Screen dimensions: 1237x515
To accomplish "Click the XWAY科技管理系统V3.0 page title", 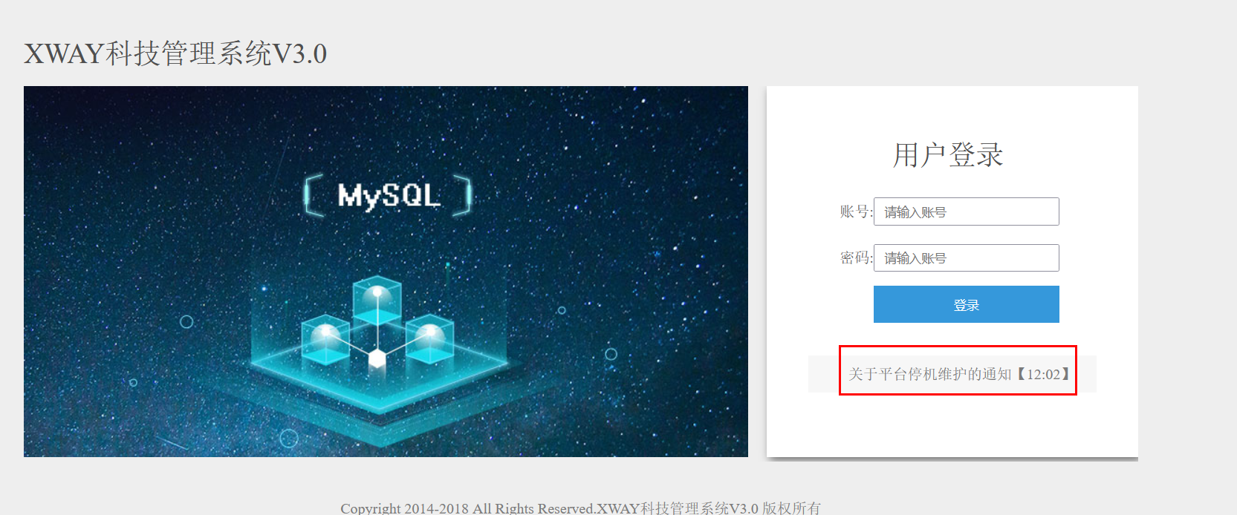I will coord(175,53).
